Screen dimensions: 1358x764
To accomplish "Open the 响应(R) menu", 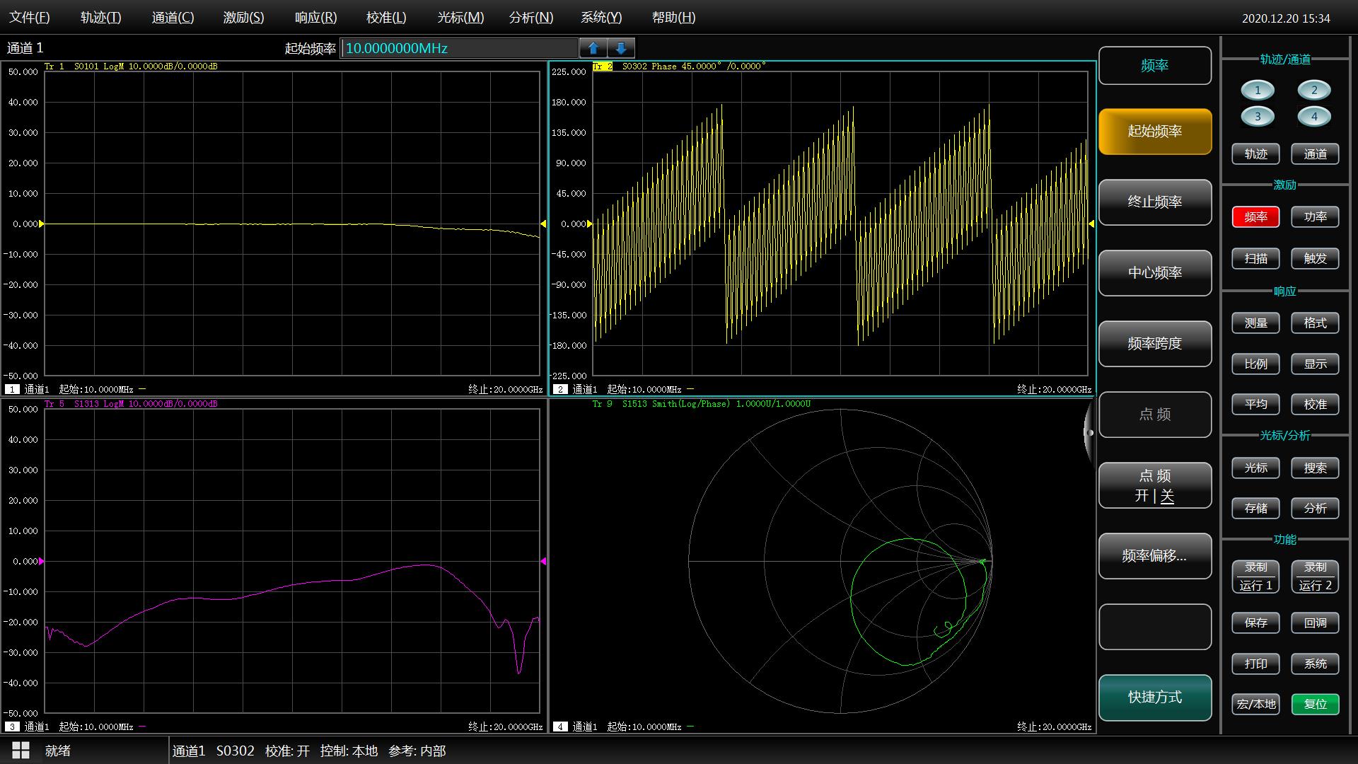I will click(x=315, y=18).
